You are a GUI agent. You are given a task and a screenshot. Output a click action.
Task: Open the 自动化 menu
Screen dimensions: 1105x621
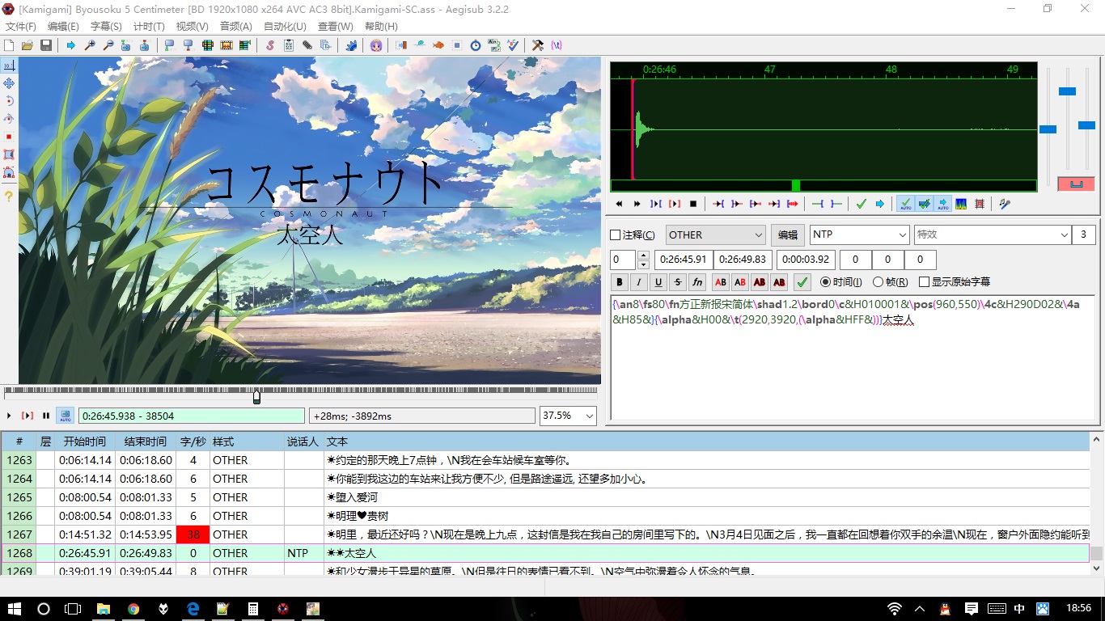(x=285, y=27)
